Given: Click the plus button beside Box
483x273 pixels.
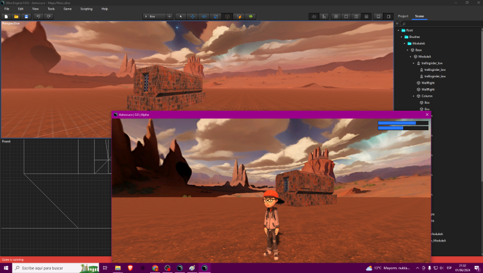Looking at the screenshot, I should (x=169, y=16).
